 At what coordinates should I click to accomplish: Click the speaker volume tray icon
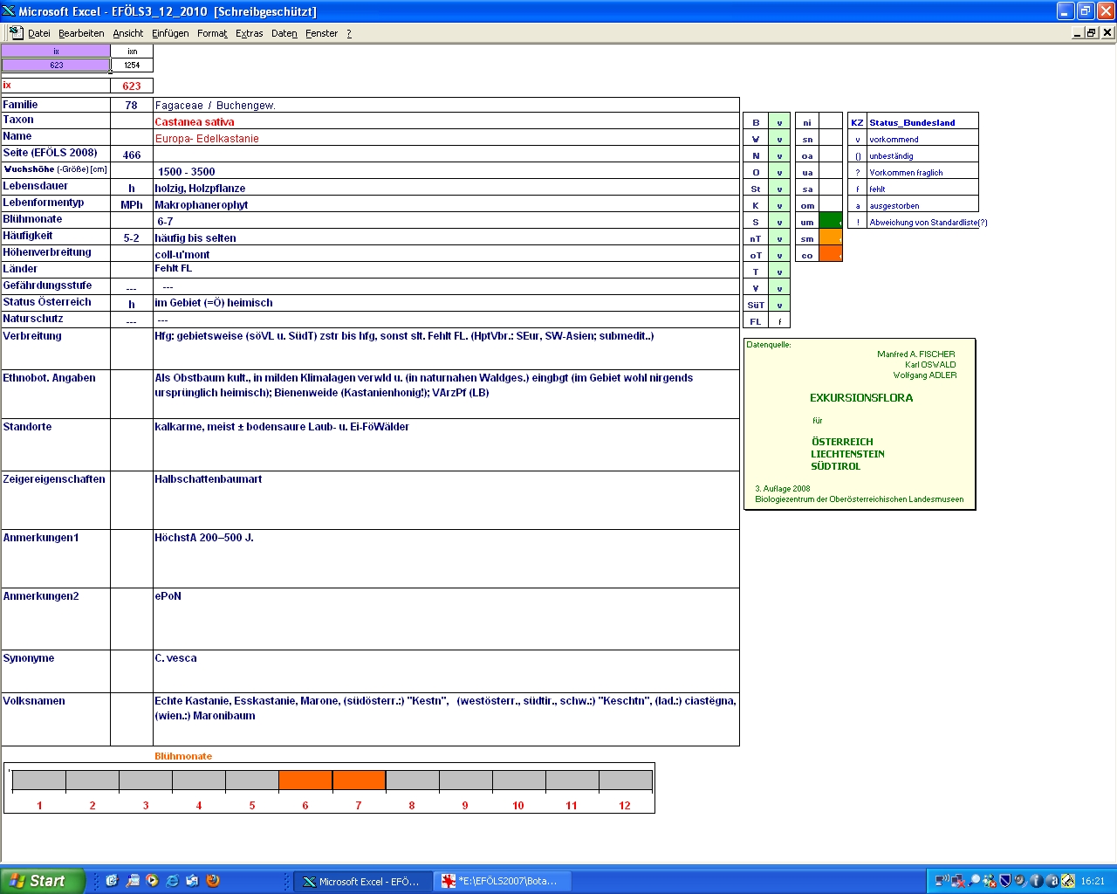point(1020,881)
